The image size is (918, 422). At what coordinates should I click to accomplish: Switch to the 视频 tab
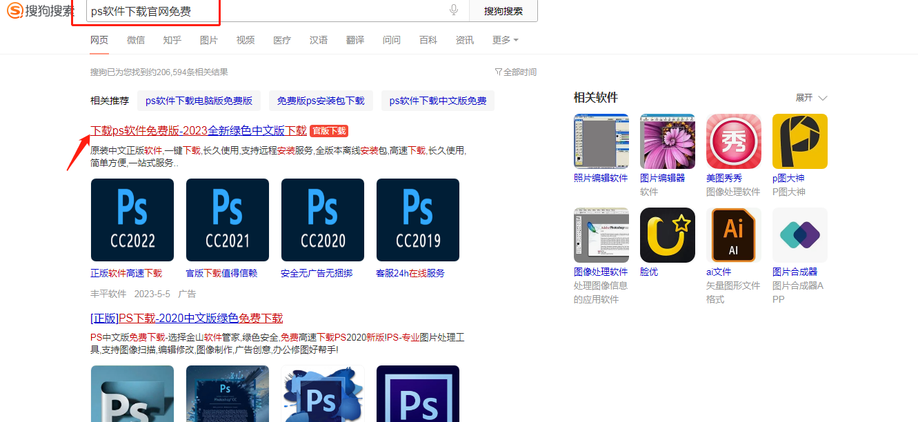[246, 40]
